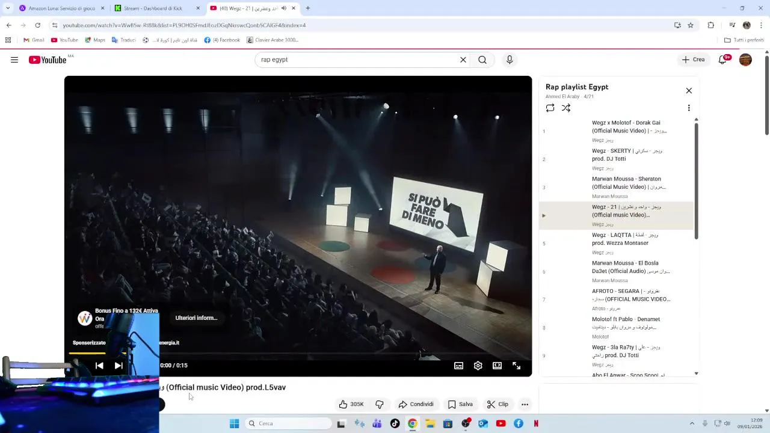Enter fullscreen on the video player
770x433 pixels.
tap(516, 365)
